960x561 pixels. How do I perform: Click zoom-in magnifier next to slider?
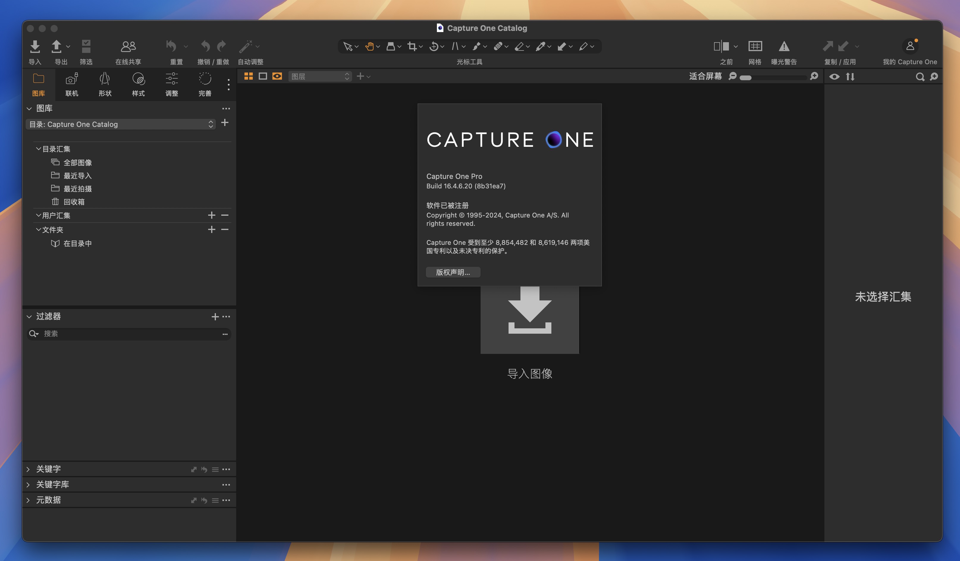[814, 76]
